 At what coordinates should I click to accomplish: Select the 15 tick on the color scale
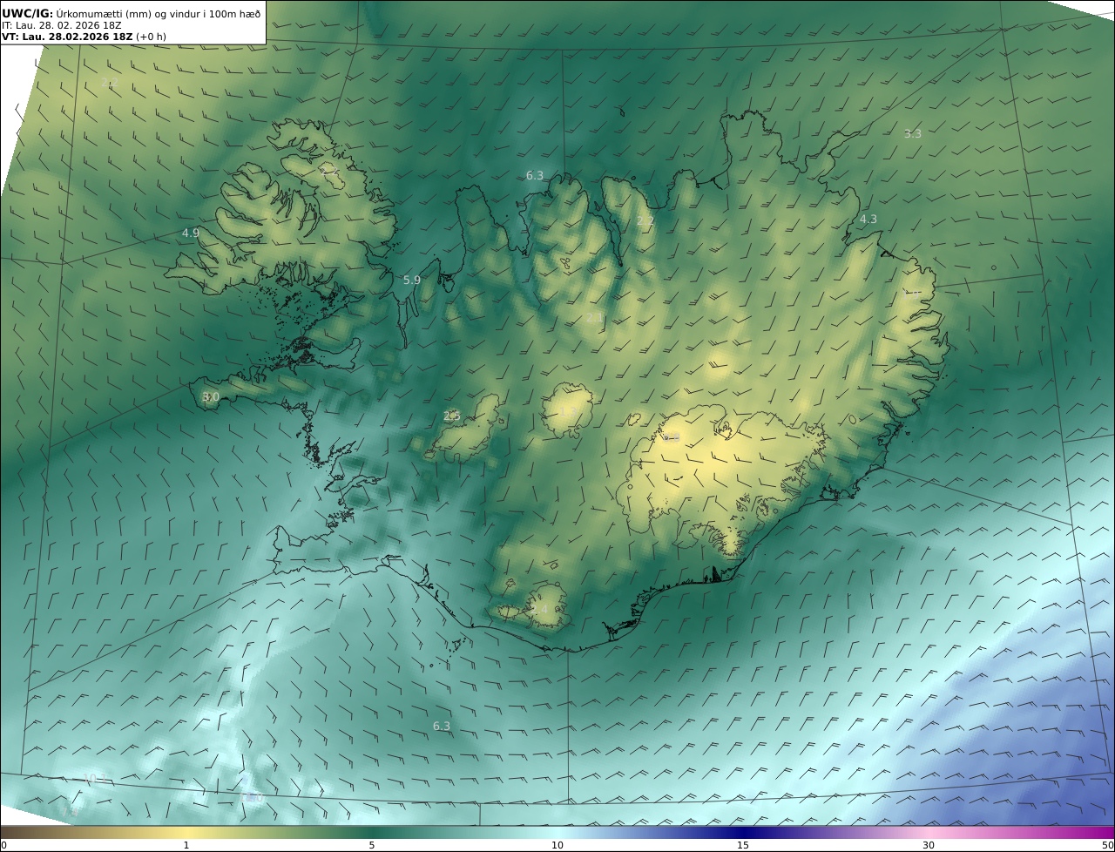click(x=743, y=845)
